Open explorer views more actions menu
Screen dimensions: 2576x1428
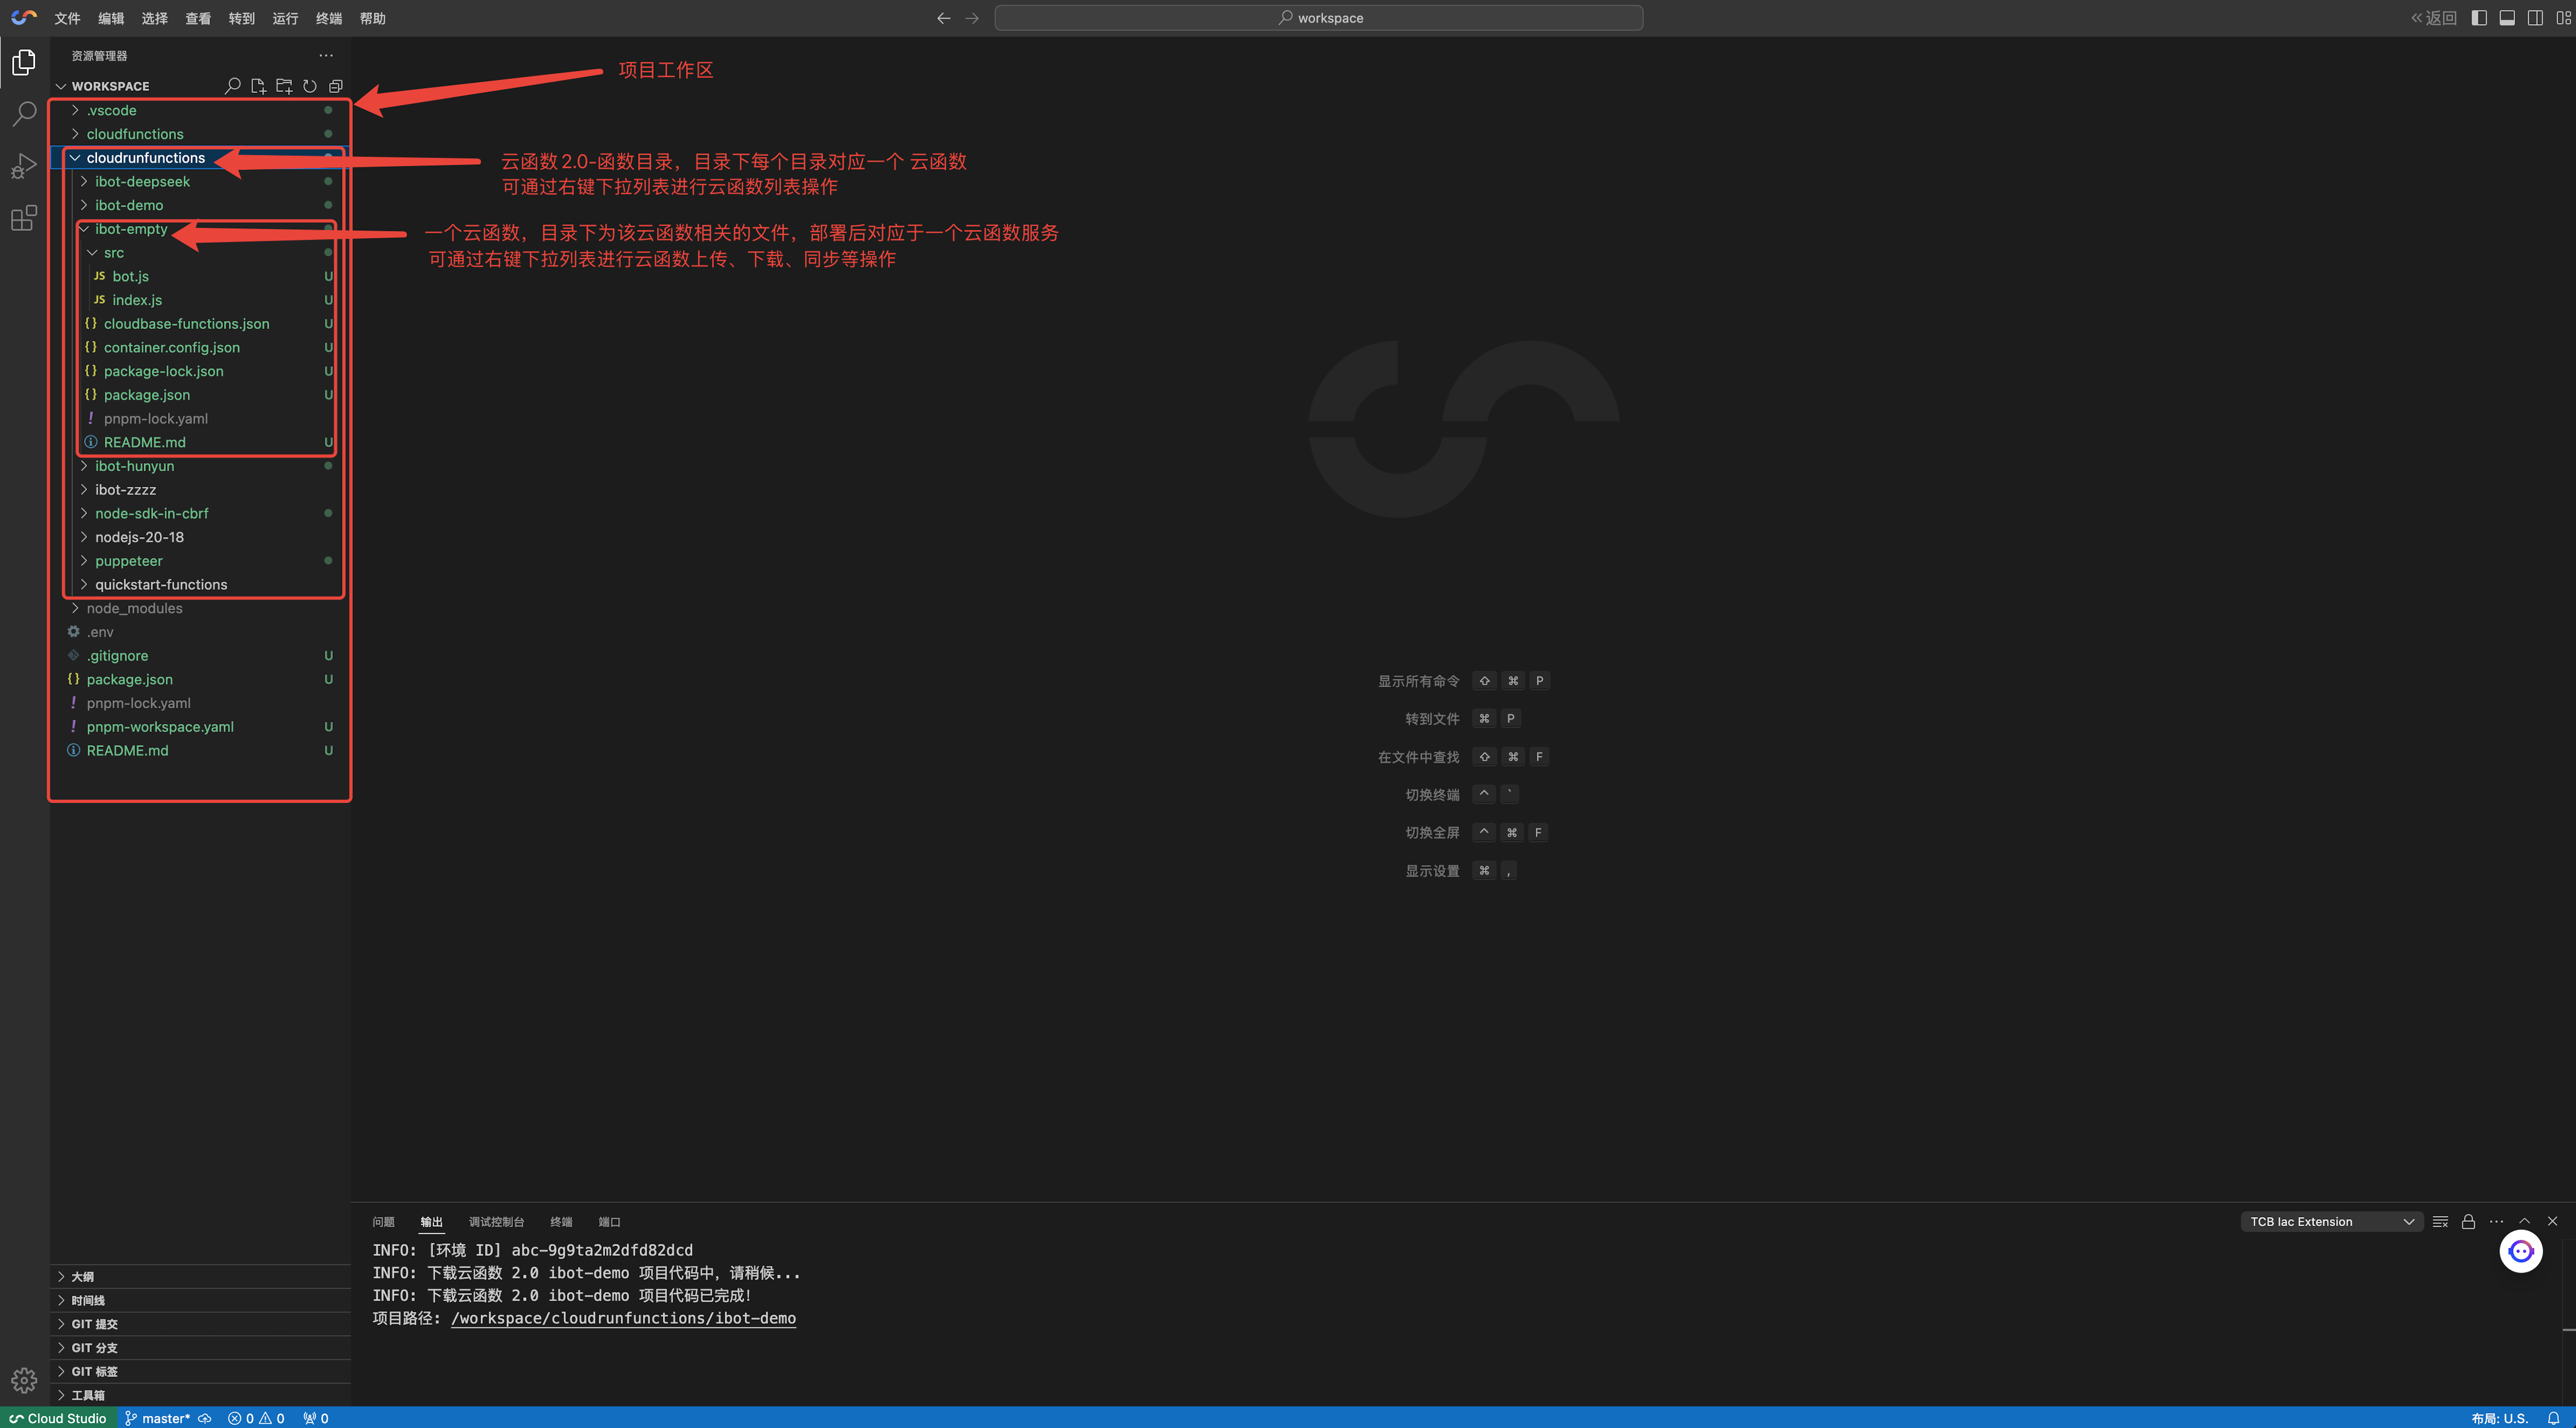click(x=326, y=55)
